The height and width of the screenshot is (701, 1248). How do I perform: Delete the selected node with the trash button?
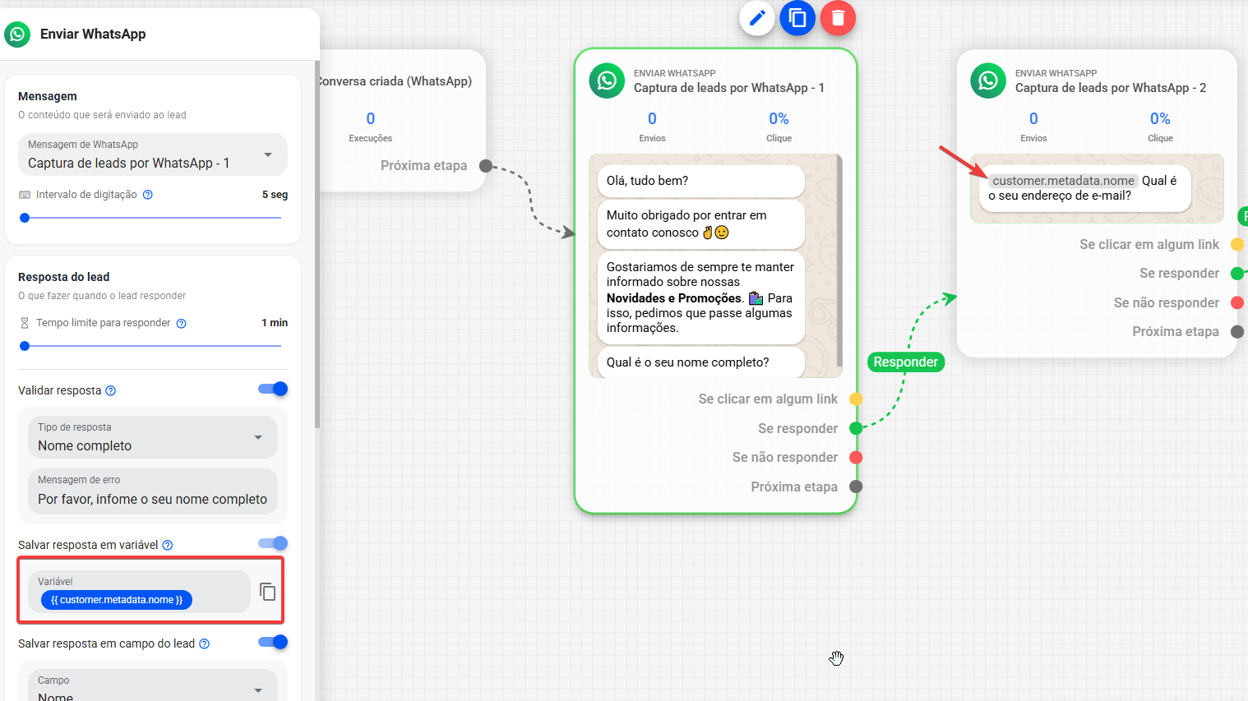[x=838, y=17]
